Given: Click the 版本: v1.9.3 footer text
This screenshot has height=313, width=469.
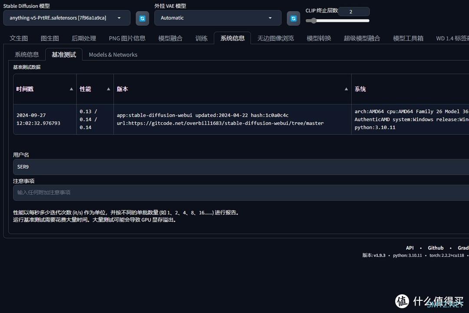Looking at the screenshot, I should [374, 256].
